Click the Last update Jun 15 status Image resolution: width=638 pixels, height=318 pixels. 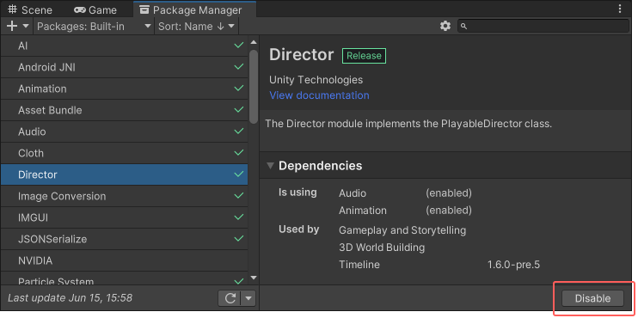click(70, 298)
